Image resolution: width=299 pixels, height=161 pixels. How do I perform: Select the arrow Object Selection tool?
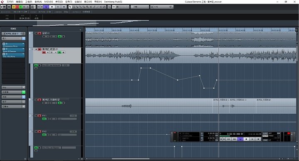click(70, 7)
